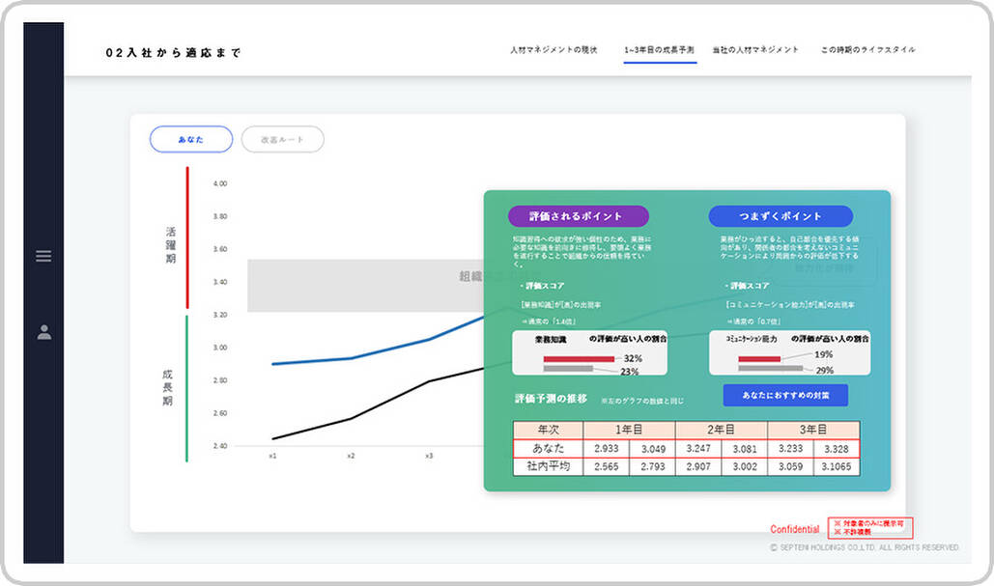The height and width of the screenshot is (586, 994).
Task: Click the 3.081 table cell
Action: coord(744,449)
